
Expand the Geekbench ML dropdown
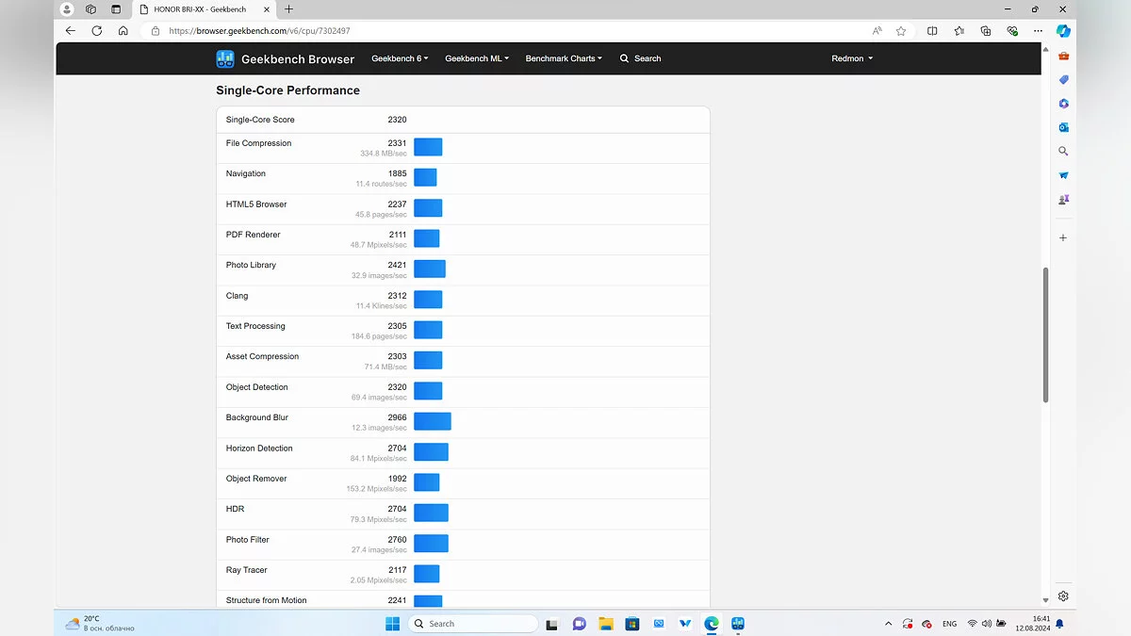click(477, 58)
